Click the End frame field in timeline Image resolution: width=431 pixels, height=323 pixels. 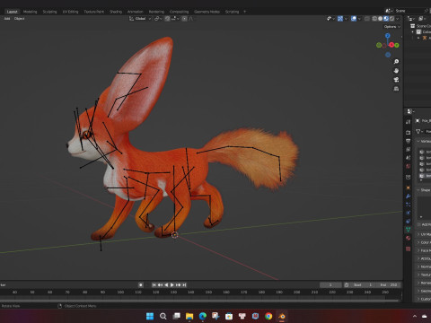(389, 284)
